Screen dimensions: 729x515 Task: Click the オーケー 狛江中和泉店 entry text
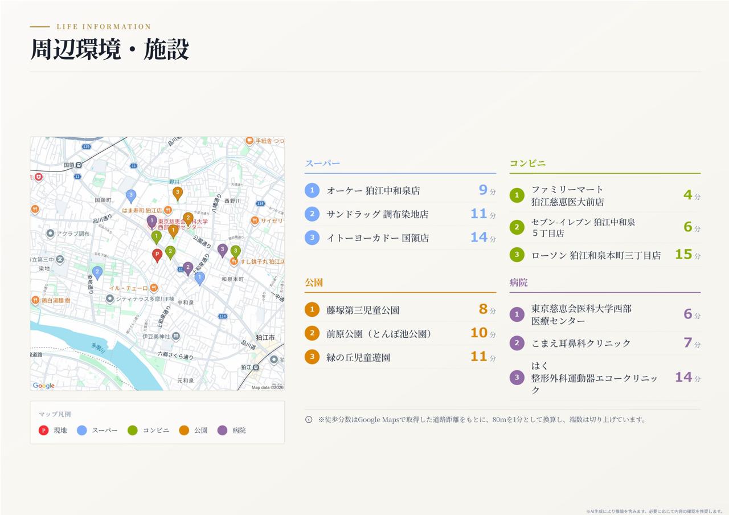[373, 191]
